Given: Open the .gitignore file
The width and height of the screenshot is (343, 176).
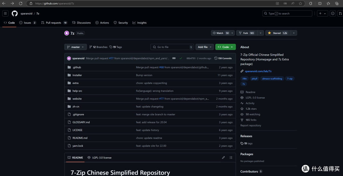Looking at the screenshot, I should coord(78,114).
